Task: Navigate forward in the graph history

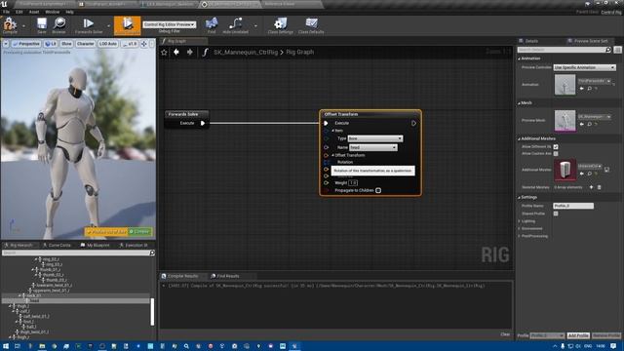Action: tap(190, 52)
